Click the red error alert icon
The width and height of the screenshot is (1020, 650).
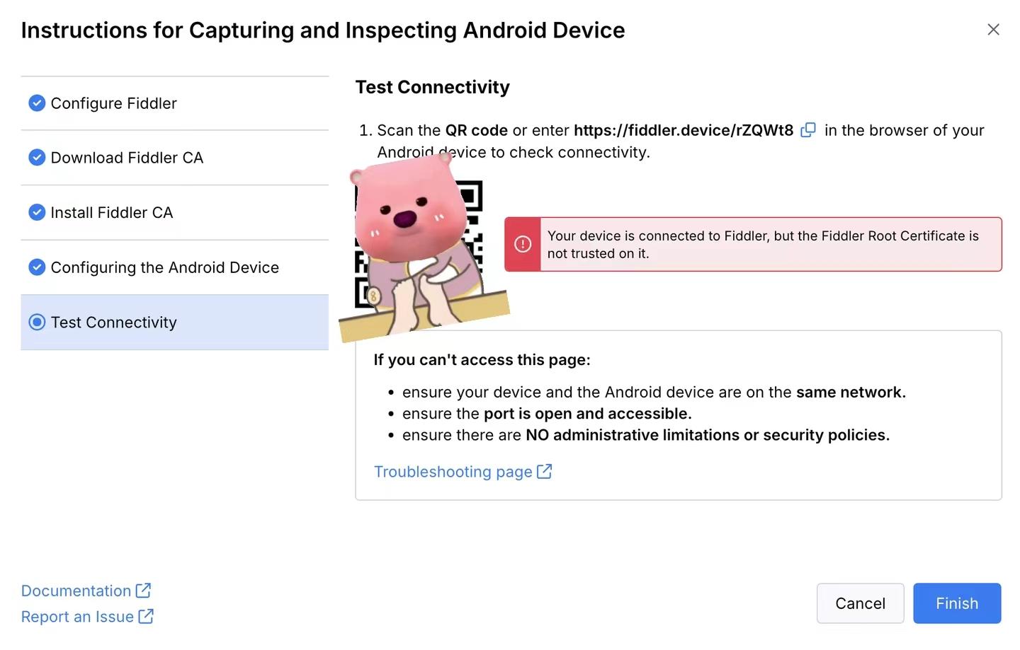pyautogui.click(x=523, y=244)
